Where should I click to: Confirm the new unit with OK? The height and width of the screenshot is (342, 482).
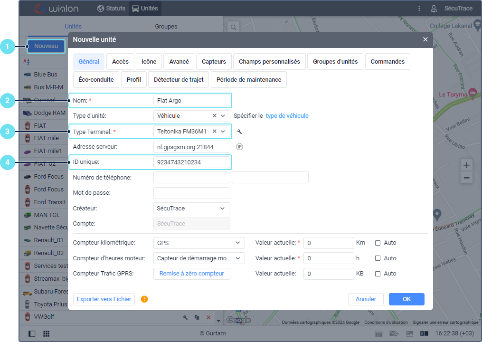(406, 299)
